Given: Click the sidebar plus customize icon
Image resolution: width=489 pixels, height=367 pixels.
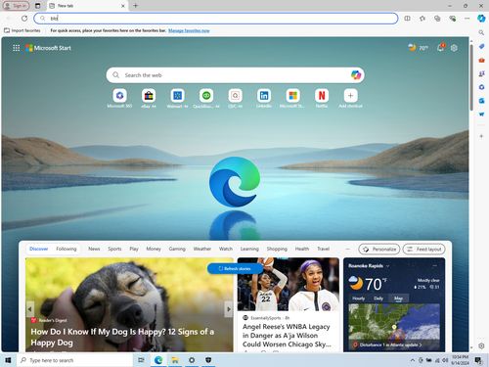Looking at the screenshot, I should pyautogui.click(x=481, y=136).
